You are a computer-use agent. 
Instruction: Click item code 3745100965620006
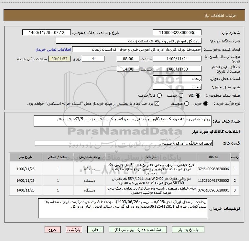pyautogui.click(x=213, y=169)
